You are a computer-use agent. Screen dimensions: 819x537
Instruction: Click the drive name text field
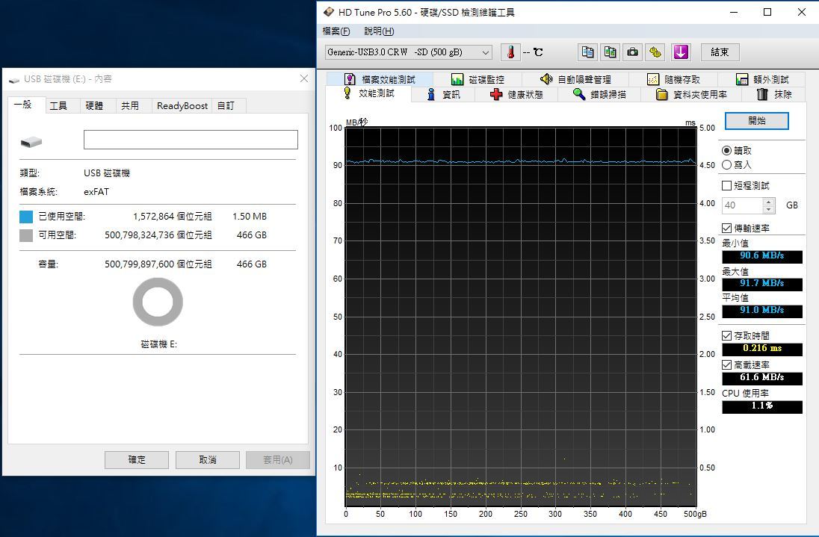pos(191,140)
